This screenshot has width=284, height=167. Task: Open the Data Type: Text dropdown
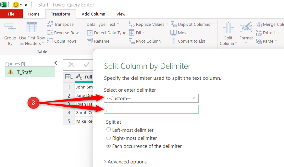[103, 24]
